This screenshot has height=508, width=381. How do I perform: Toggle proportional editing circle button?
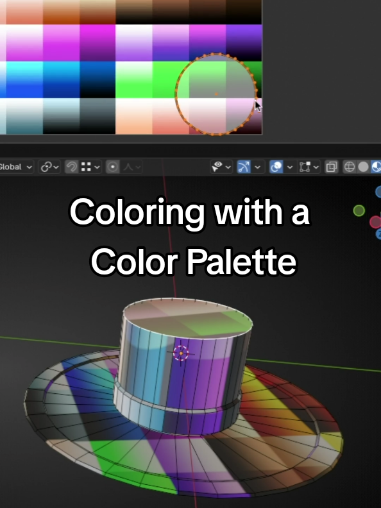112,167
